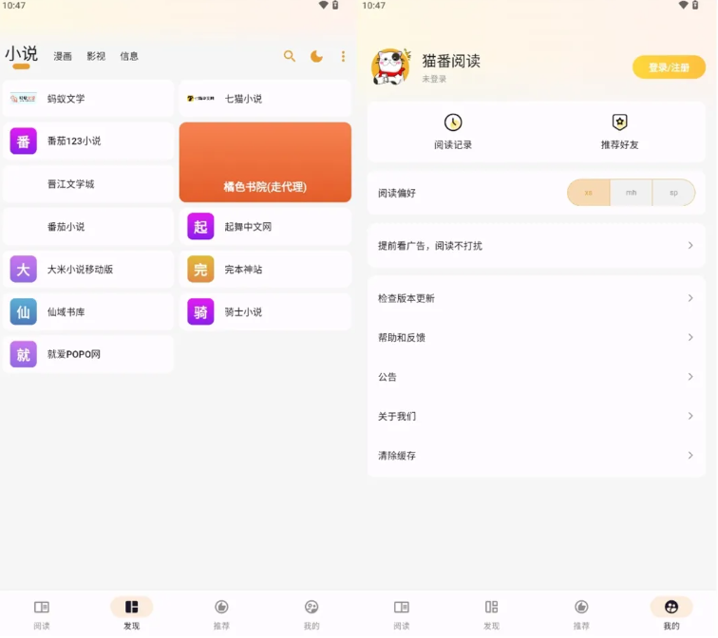Open 我的 in left screen's bottom bar
Screen dimensions: 718x638
pos(312,614)
